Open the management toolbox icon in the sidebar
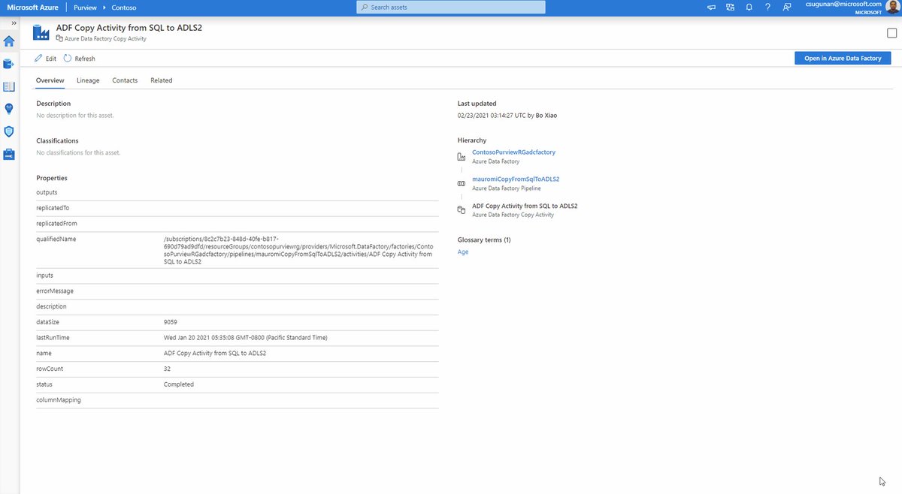This screenshot has height=494, width=902. click(x=9, y=154)
